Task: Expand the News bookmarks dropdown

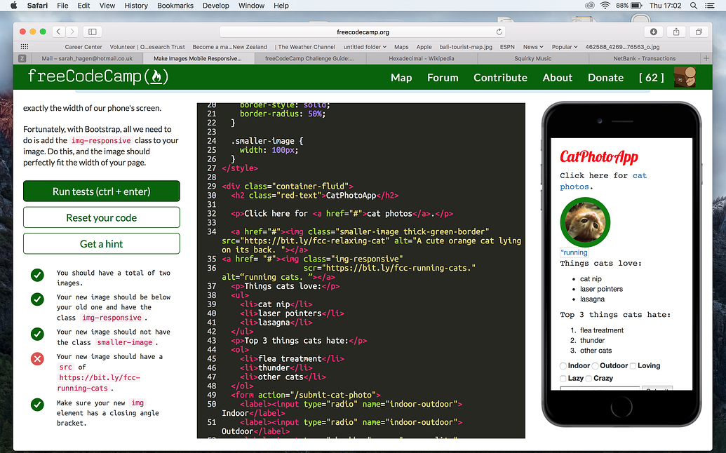Action: click(533, 47)
